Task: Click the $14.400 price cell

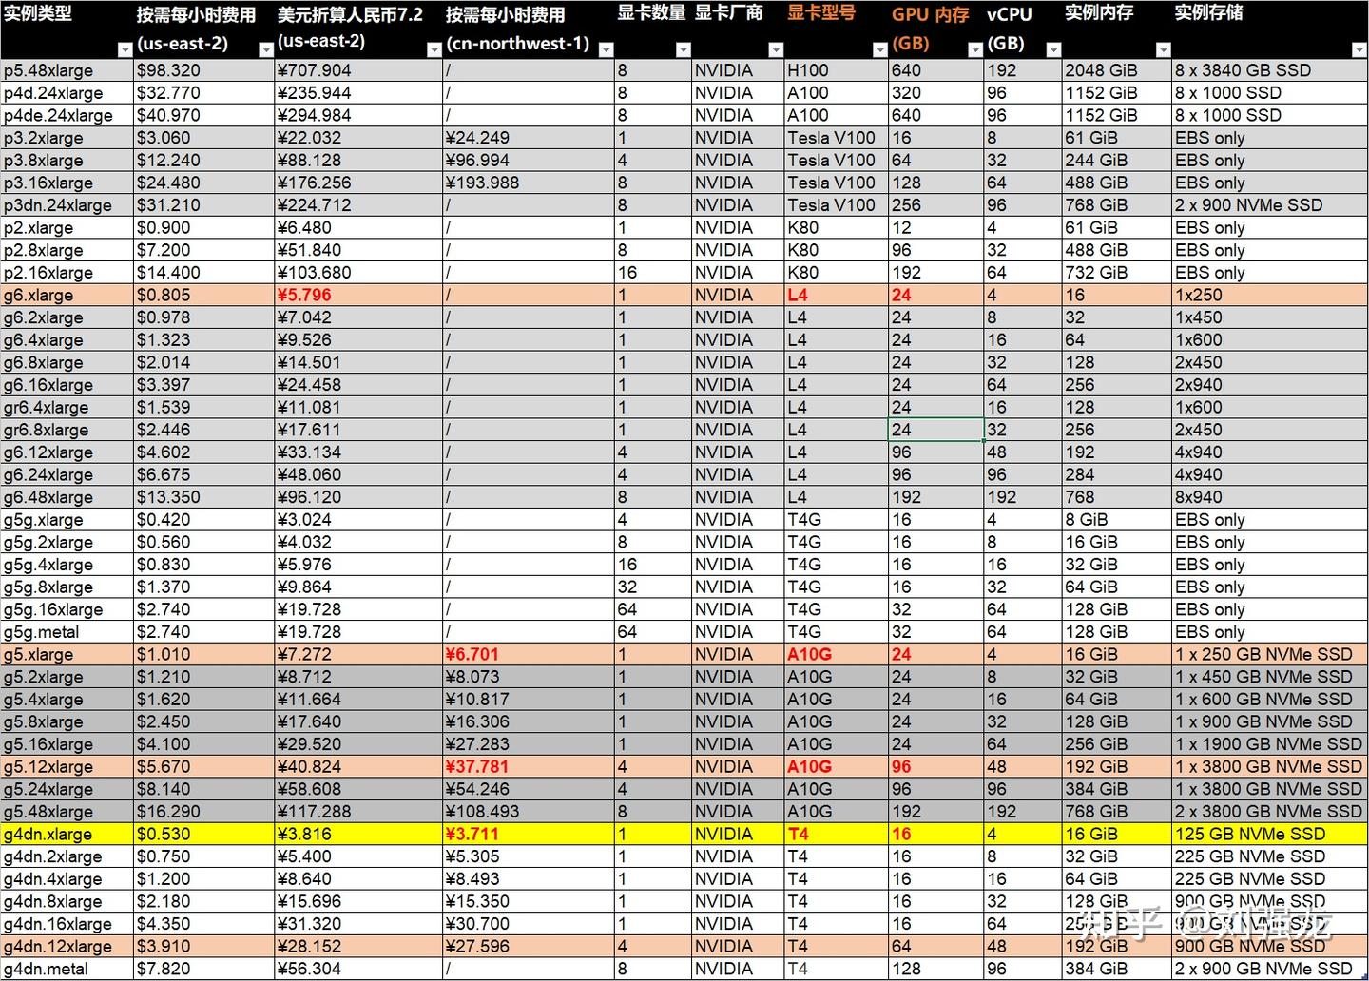Action: [x=204, y=273]
